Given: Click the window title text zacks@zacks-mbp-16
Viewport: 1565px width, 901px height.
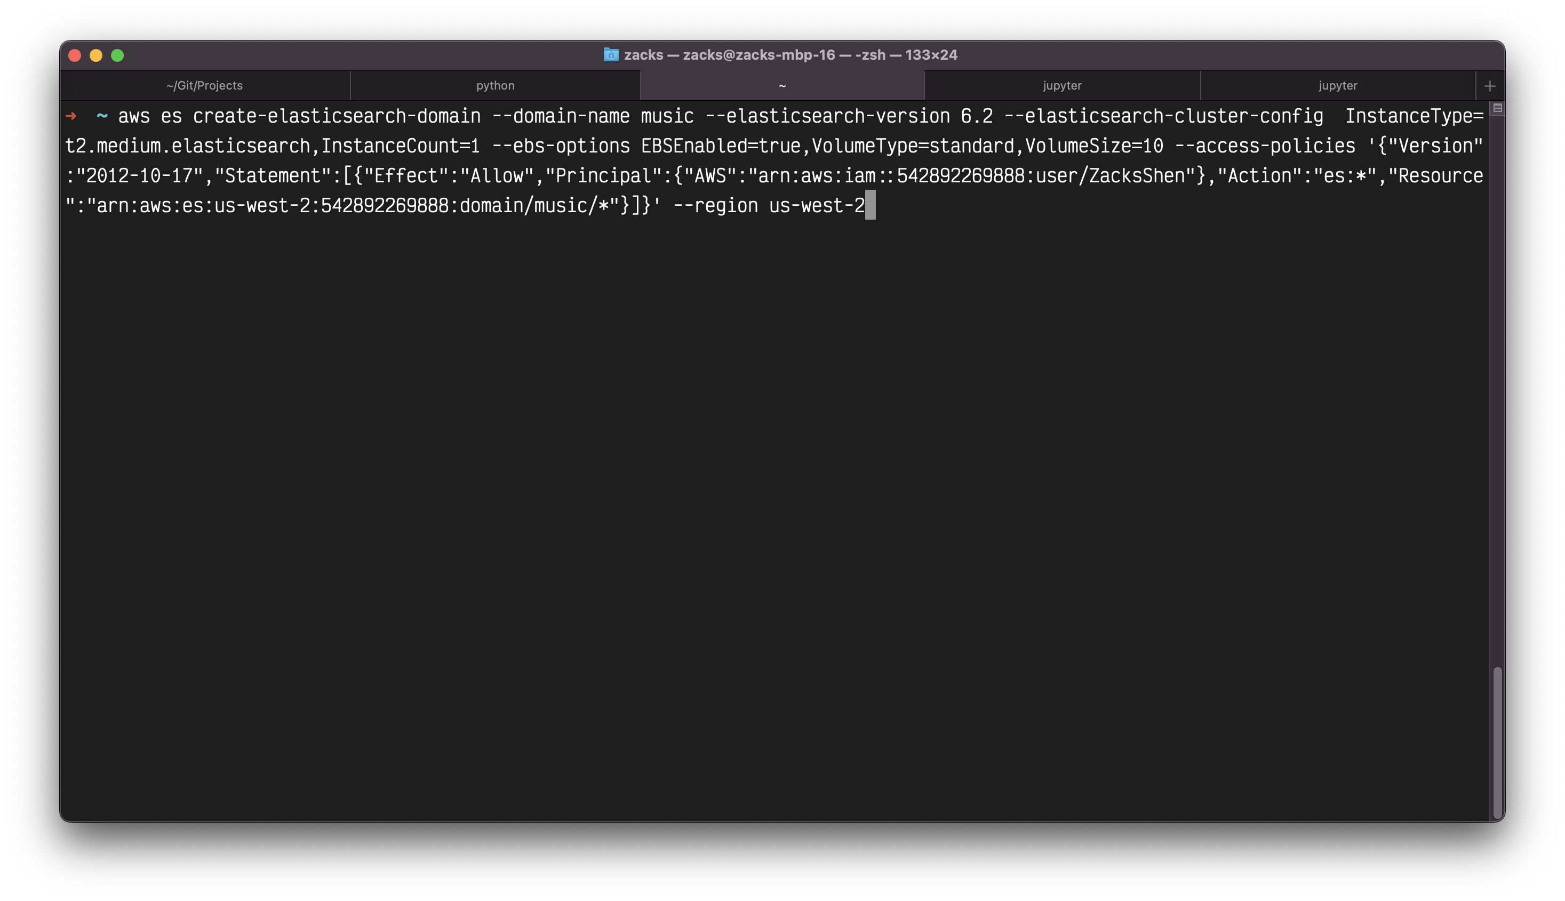Looking at the screenshot, I should [758, 55].
